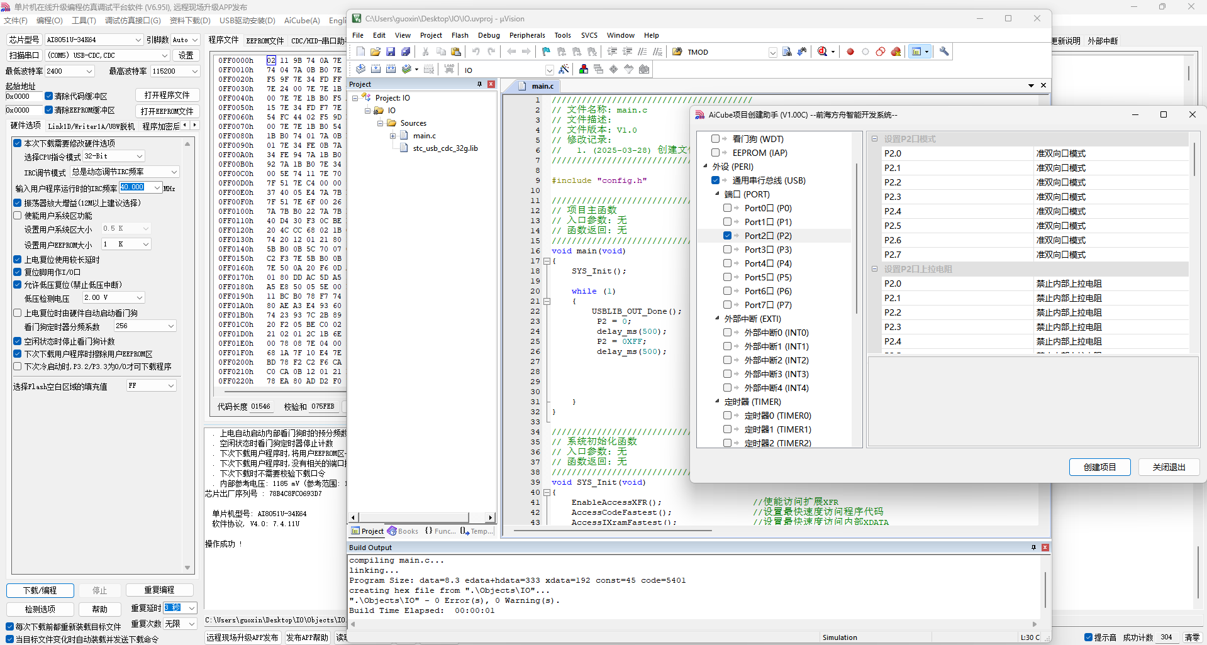This screenshot has width=1207, height=645.
Task: Click 关闭退出 button in AiCube dialog
Action: [1169, 467]
